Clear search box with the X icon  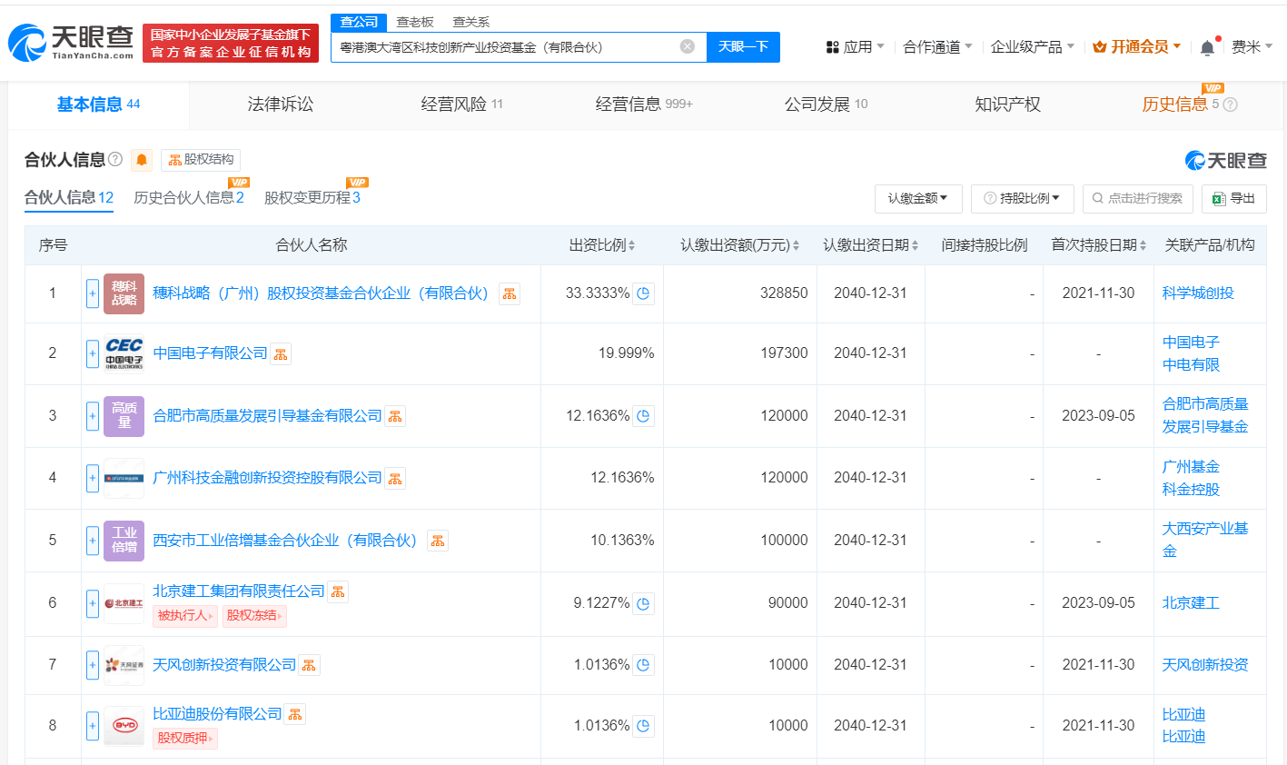(688, 46)
